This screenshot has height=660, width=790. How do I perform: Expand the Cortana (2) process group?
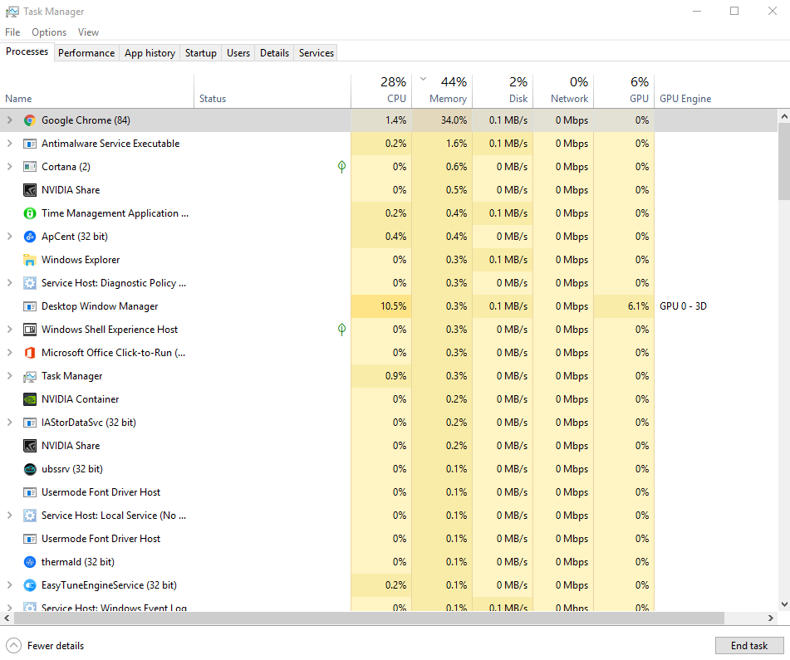point(9,167)
